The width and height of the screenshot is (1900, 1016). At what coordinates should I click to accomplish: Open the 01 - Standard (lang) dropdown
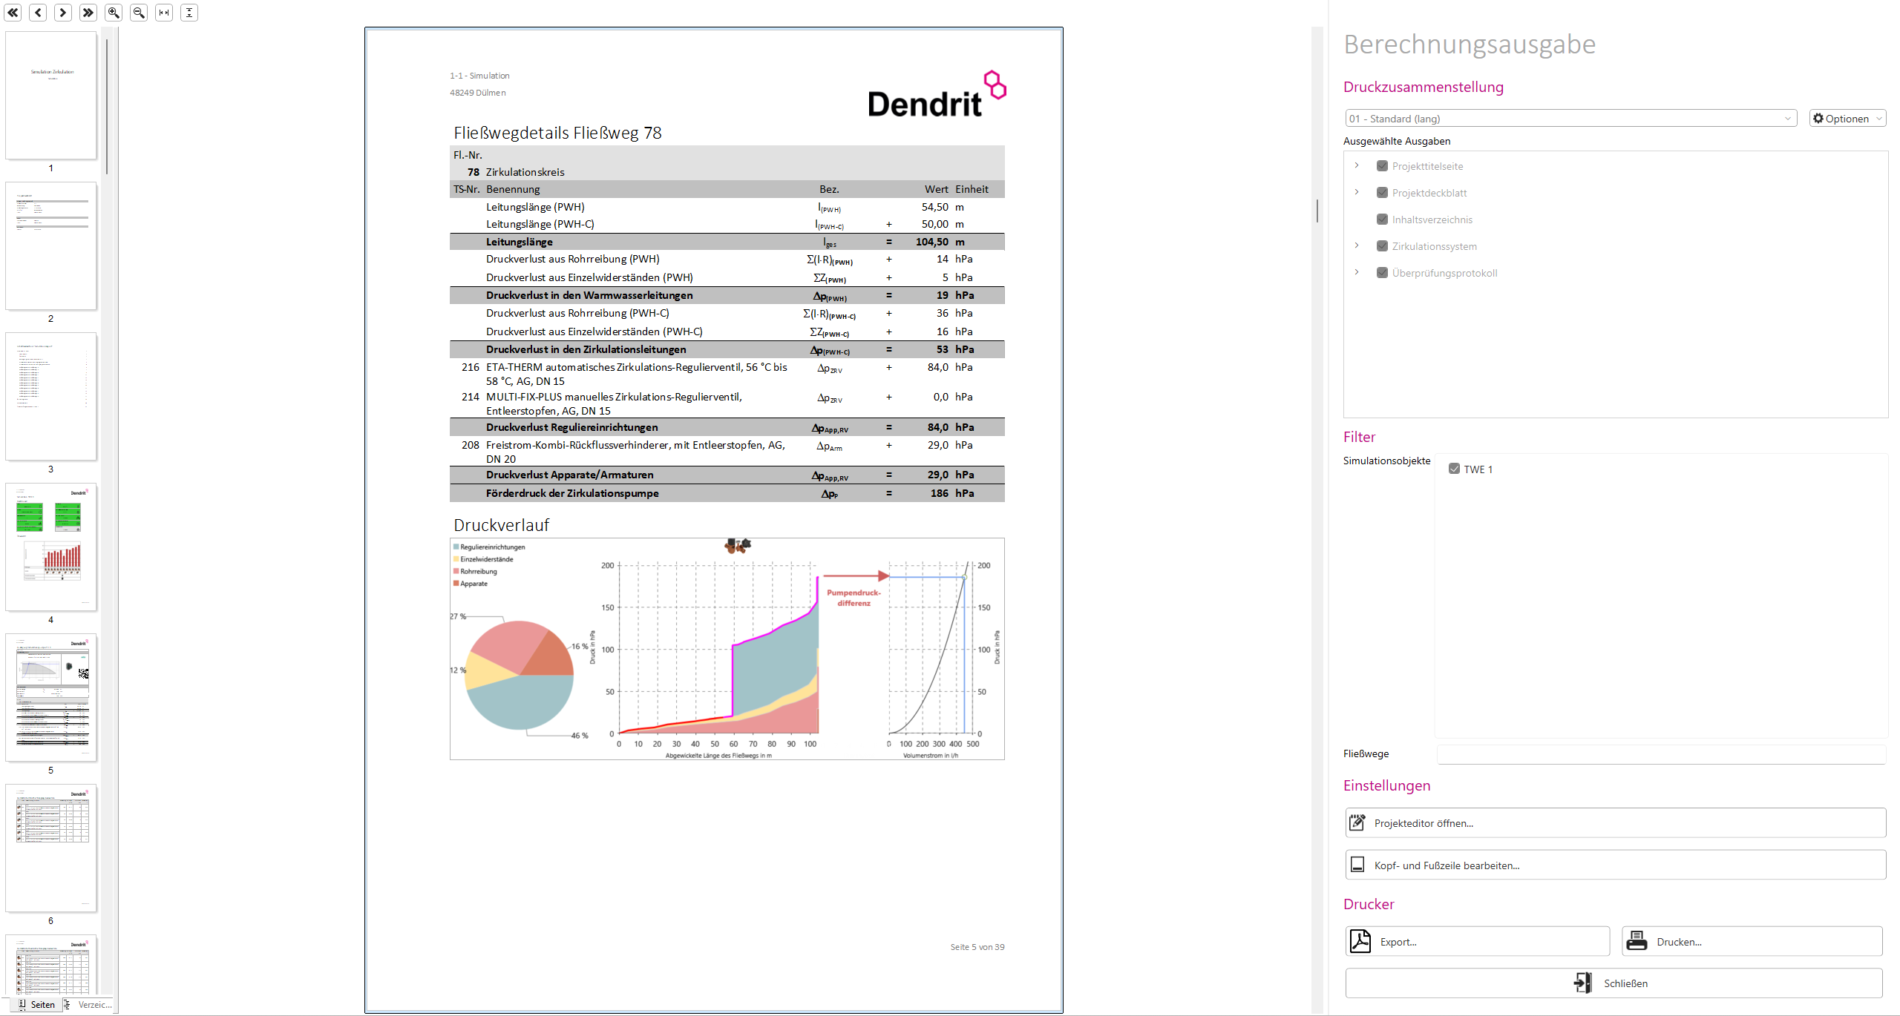pos(1570,119)
